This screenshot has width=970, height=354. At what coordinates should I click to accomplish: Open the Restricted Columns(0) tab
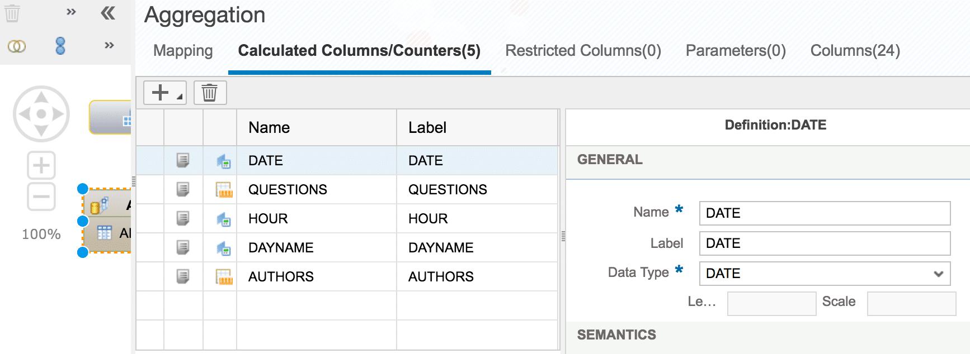(x=583, y=51)
